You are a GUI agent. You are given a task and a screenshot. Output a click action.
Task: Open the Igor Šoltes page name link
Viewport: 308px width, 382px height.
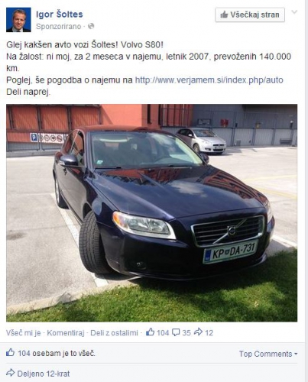(x=60, y=15)
